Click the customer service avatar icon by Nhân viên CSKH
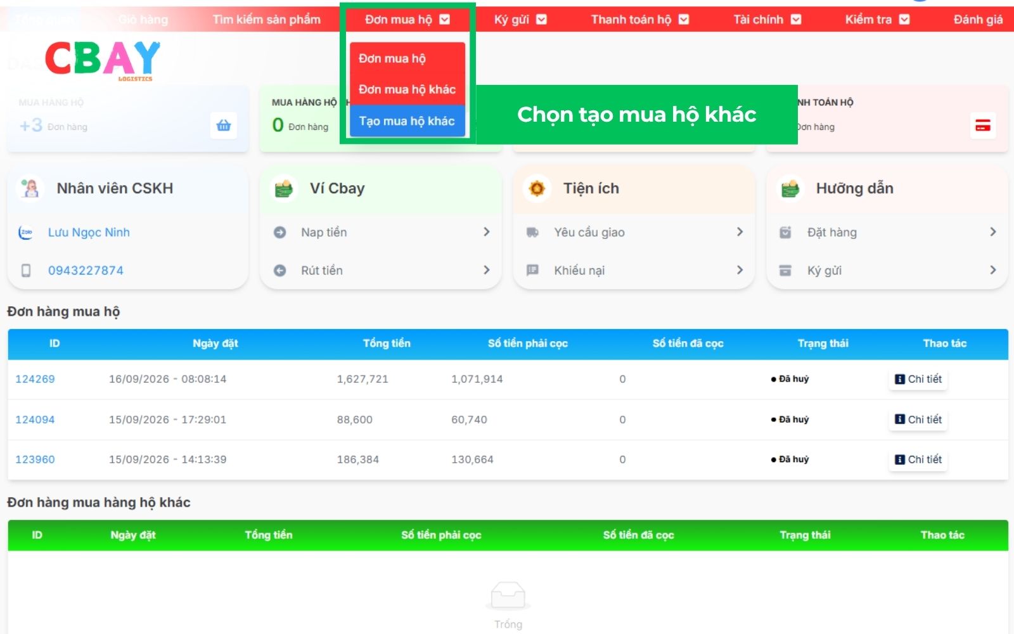This screenshot has height=634, width=1014. click(30, 188)
